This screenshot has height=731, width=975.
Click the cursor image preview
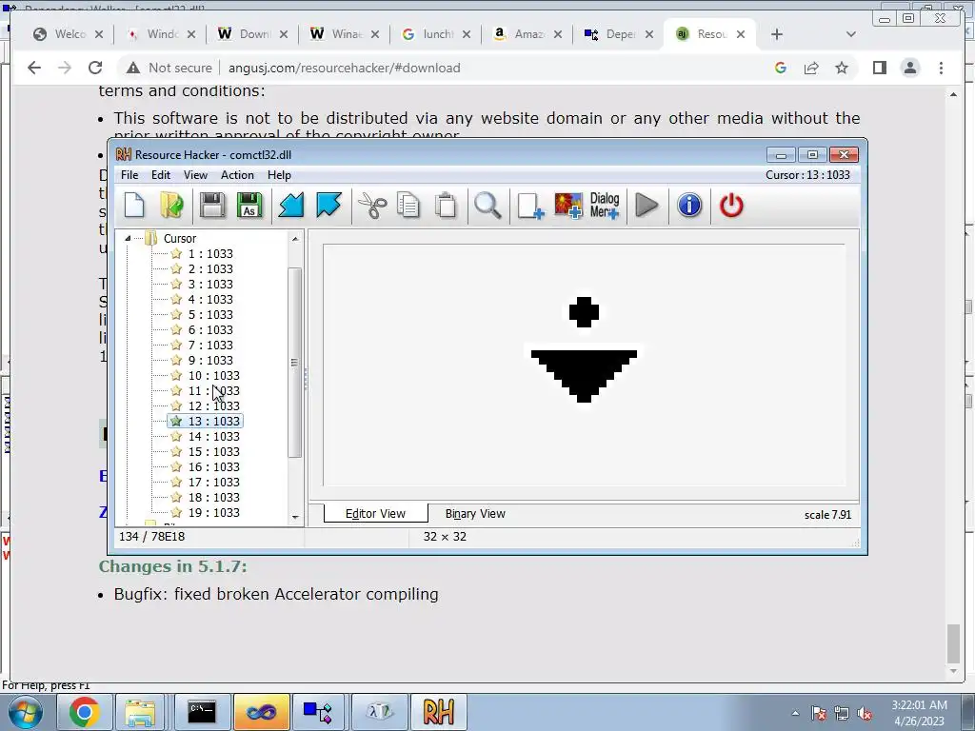coord(584,349)
